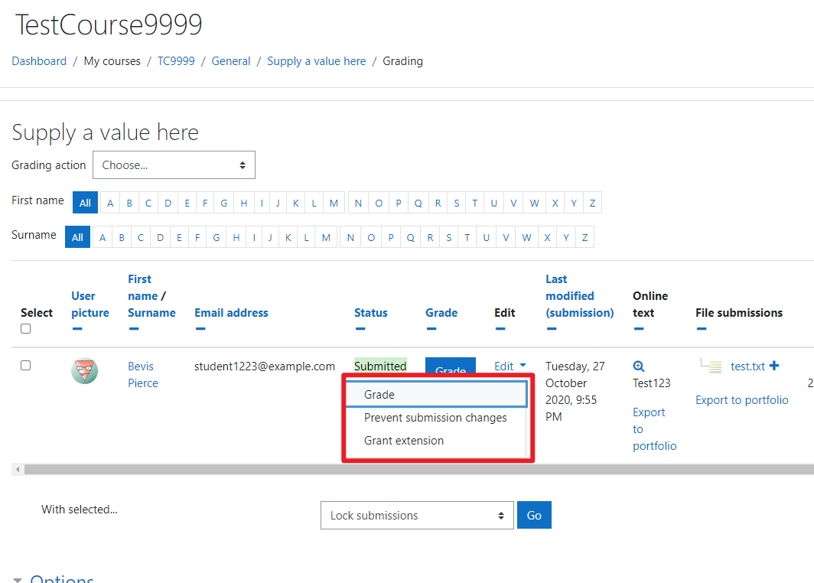The height and width of the screenshot is (583, 814).
Task: Tick the checkbox for Bevis Pierce
Action: pos(25,366)
